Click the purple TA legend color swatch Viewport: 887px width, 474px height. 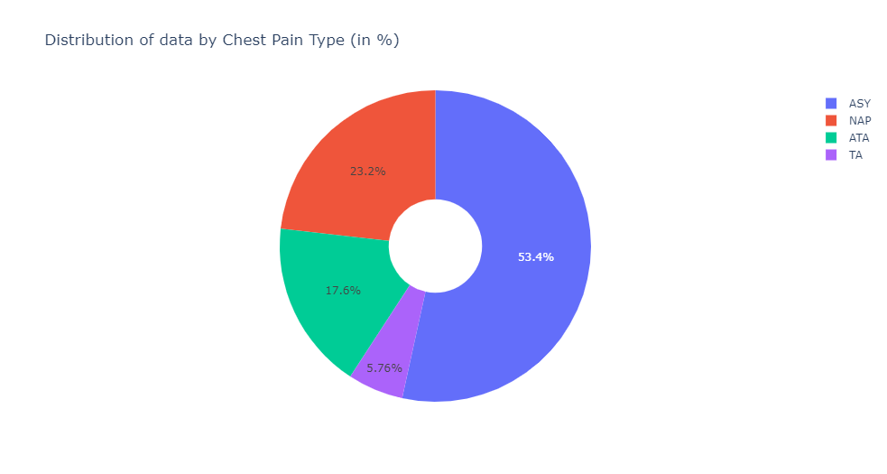pyautogui.click(x=831, y=154)
